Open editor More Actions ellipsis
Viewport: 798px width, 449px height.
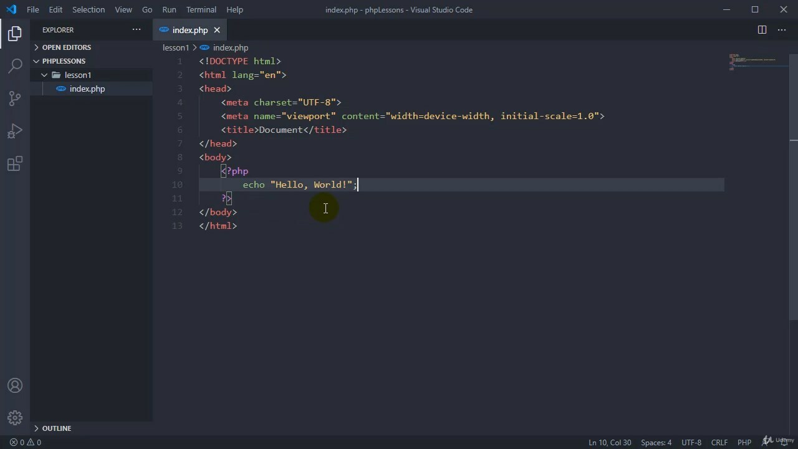(782, 30)
